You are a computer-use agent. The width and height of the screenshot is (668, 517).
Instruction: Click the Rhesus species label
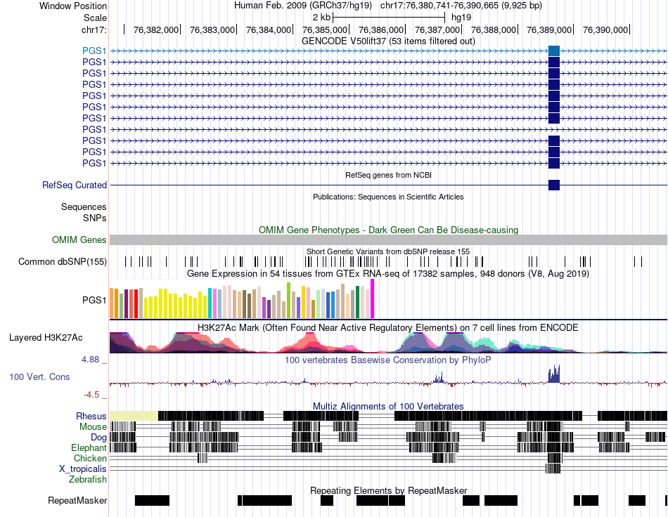pyautogui.click(x=91, y=416)
